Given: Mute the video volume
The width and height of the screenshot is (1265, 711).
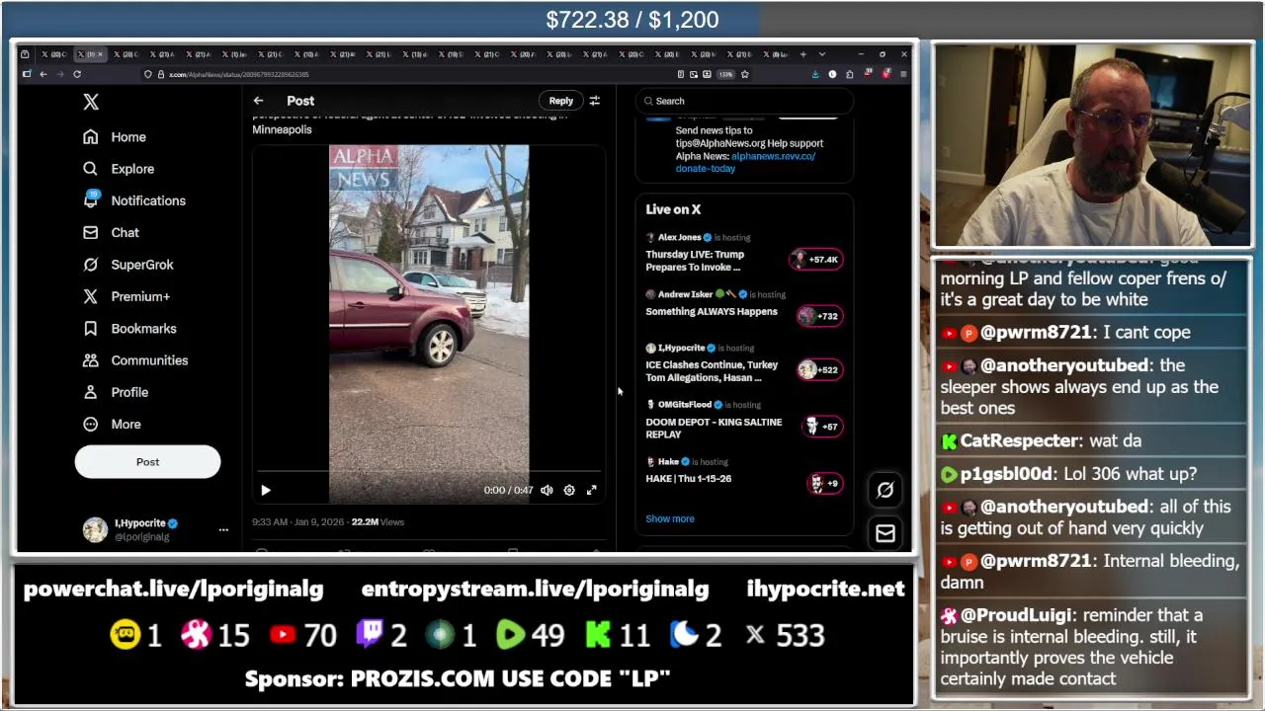Looking at the screenshot, I should tap(547, 491).
